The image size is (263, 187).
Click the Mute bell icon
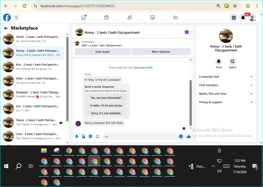[219, 61]
